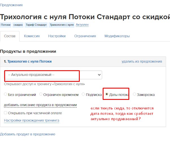The width and height of the screenshot is (170, 145).
Task: Open Настройки прохождения тренинга link
Action: (32, 120)
